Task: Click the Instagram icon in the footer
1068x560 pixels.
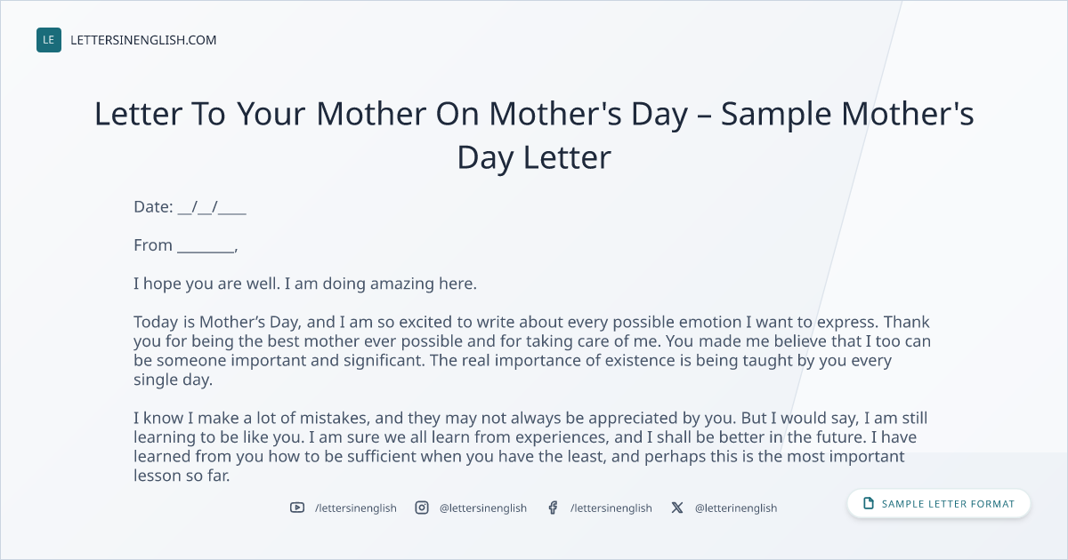Action: coord(422,508)
